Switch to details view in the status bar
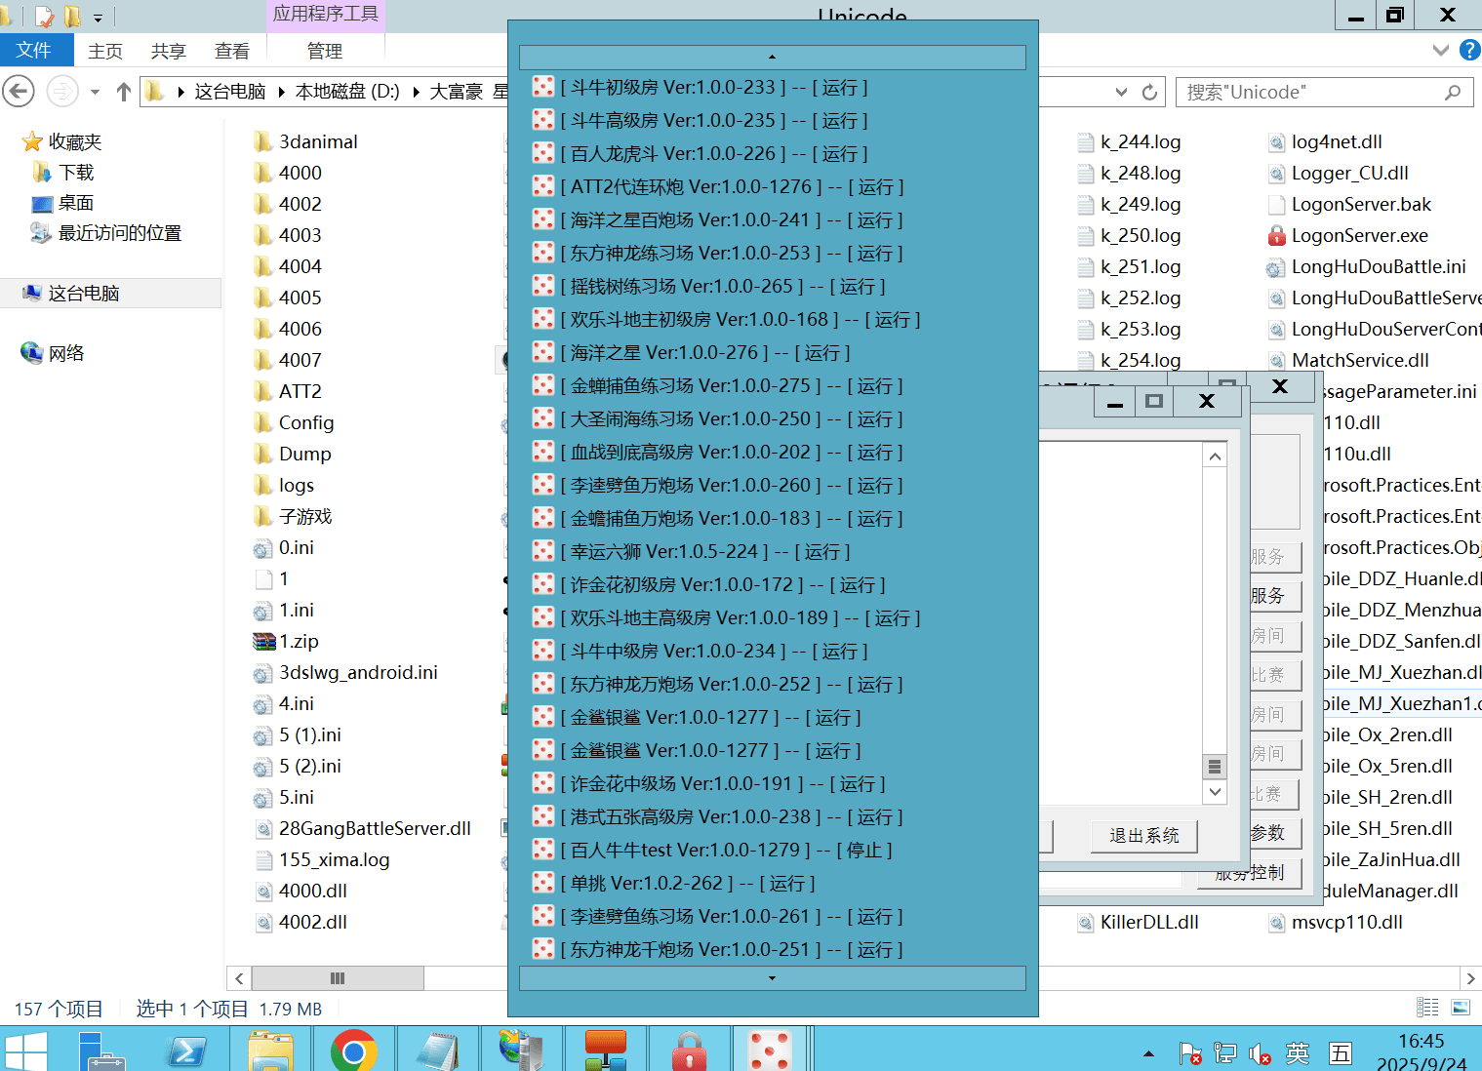1482x1071 pixels. click(1427, 1008)
